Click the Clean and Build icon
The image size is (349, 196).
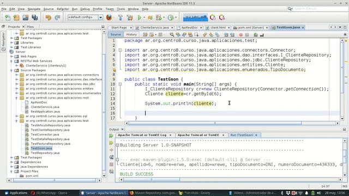[x=130, y=17]
